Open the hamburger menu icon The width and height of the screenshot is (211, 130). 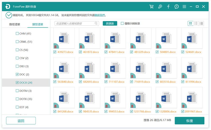point(184,7)
